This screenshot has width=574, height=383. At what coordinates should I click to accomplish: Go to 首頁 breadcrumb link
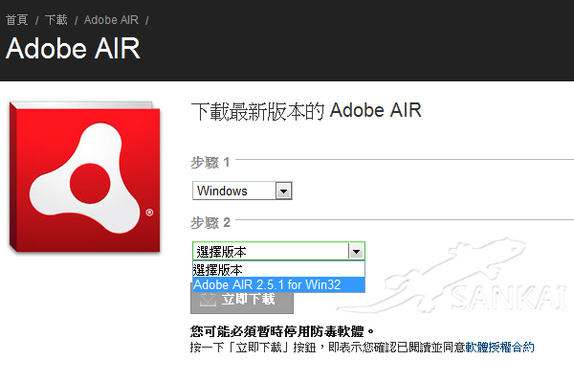click(x=17, y=20)
